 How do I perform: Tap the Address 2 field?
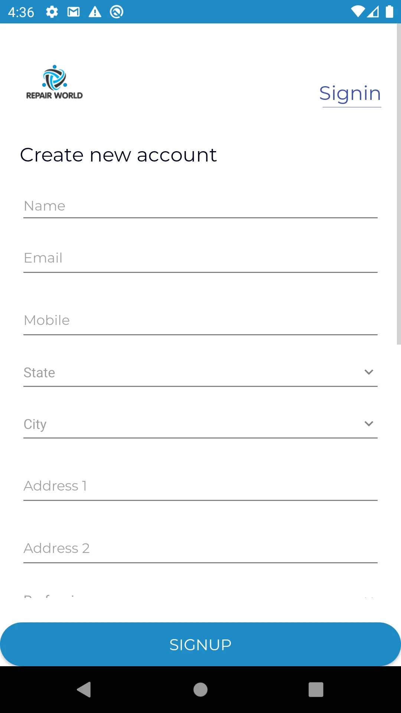[200, 548]
